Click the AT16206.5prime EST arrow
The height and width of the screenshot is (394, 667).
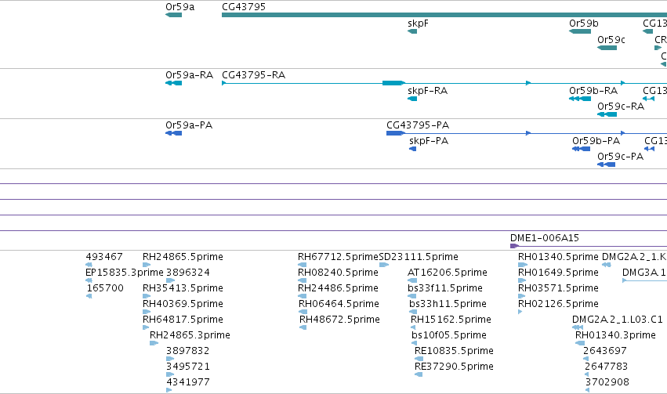coord(412,280)
